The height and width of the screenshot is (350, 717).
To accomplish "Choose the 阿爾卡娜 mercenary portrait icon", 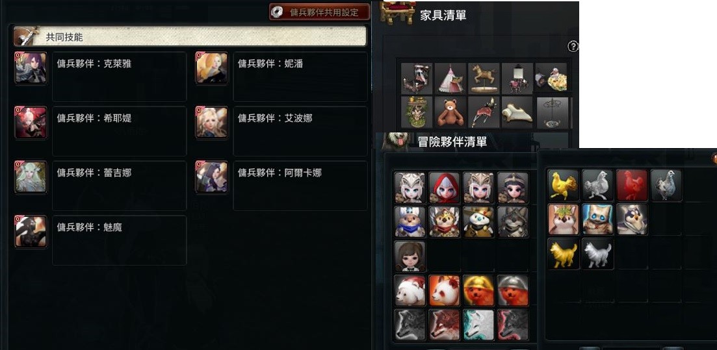I will coord(212,177).
